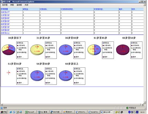Select the 柱状图 bar chart menu
148x114 pixels.
5,5
